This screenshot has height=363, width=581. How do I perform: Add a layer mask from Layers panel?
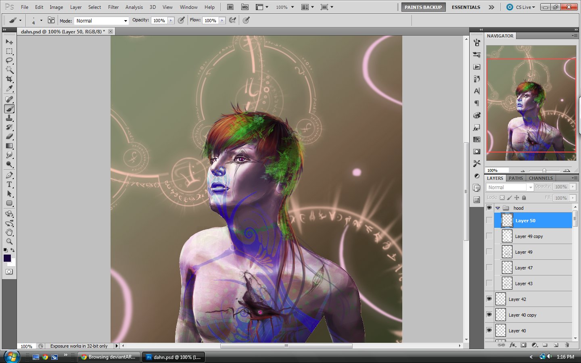click(523, 345)
